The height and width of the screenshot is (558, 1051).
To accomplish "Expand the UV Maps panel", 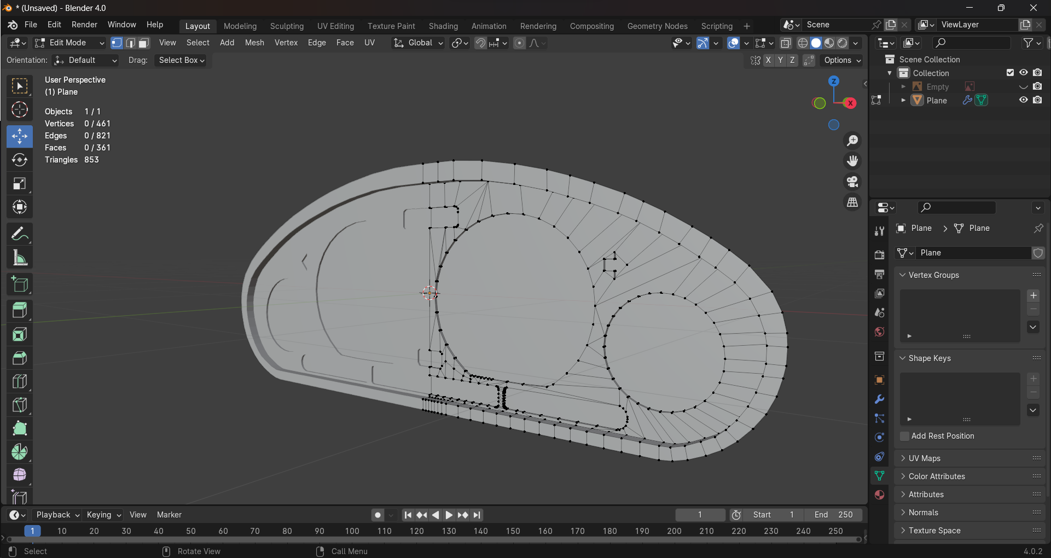I will coord(925,458).
